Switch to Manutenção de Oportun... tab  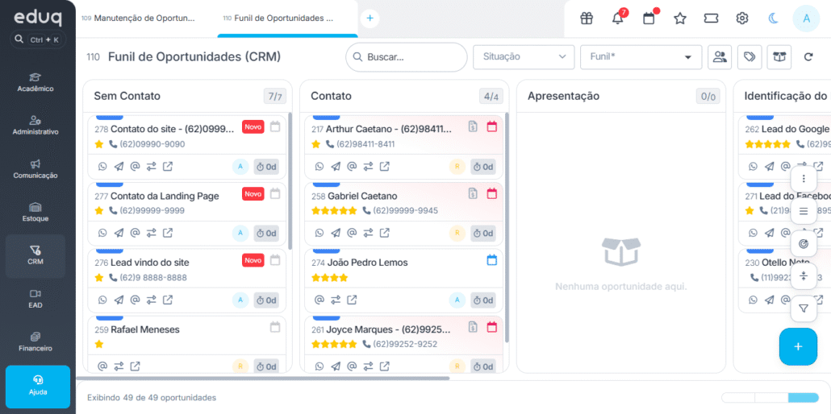[143, 18]
